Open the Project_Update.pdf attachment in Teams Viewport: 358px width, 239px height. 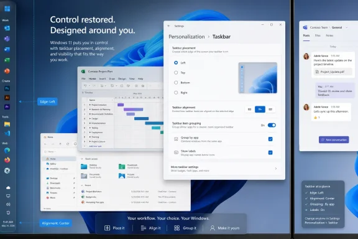point(333,72)
